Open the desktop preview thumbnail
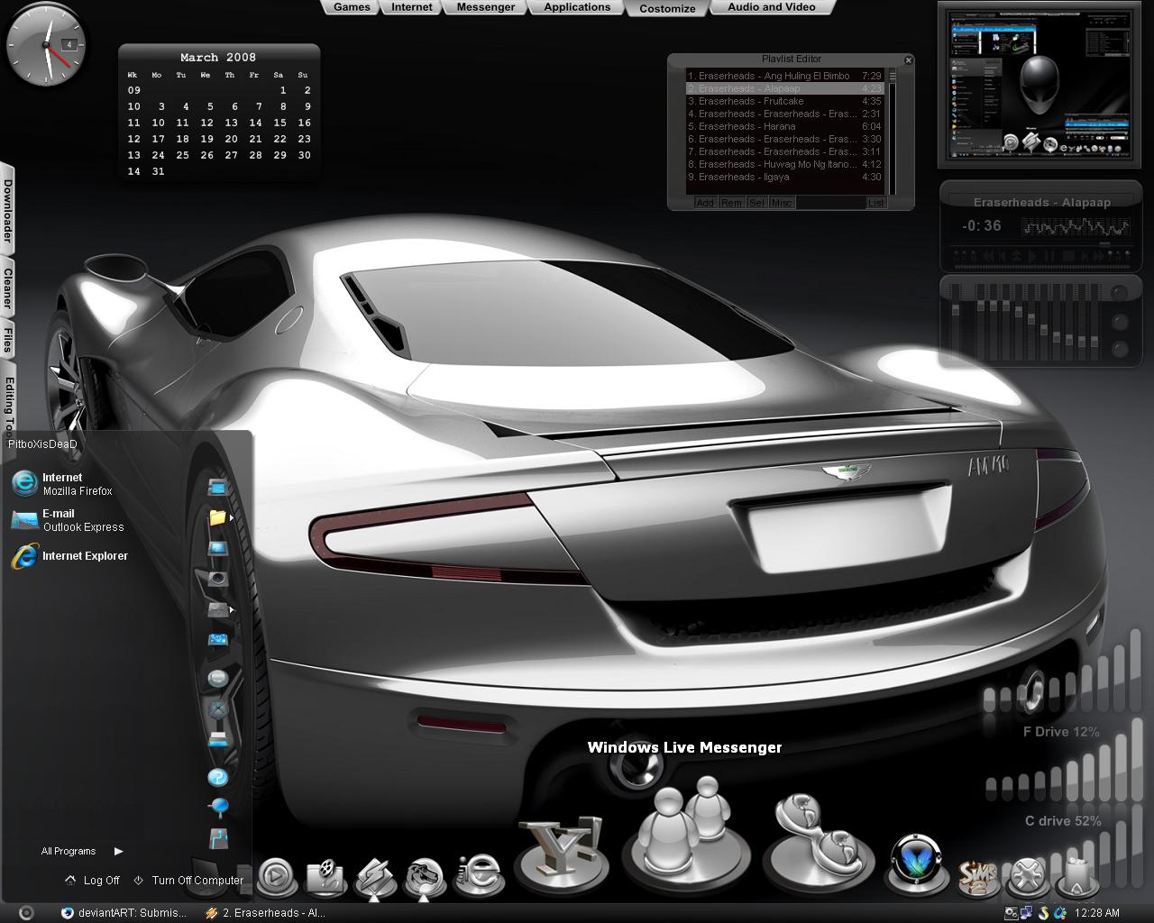Screen dimensions: 1154x923 pyautogui.click(x=1039, y=85)
